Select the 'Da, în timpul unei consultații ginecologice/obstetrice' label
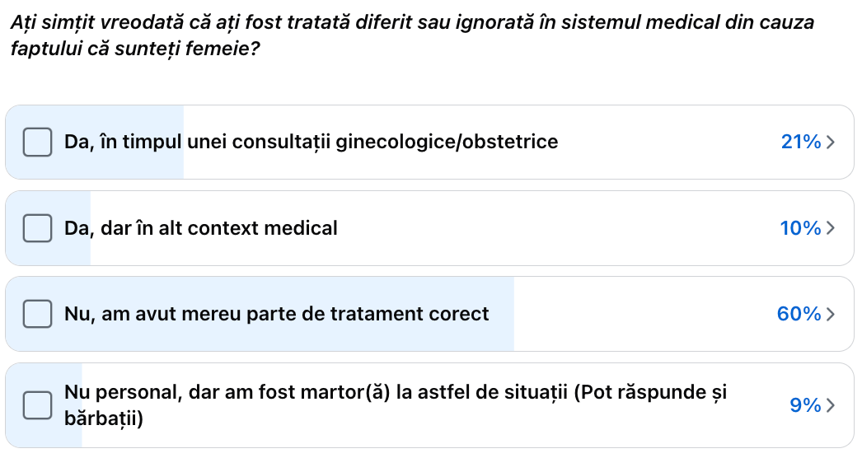This screenshot has width=862, height=458. (312, 142)
